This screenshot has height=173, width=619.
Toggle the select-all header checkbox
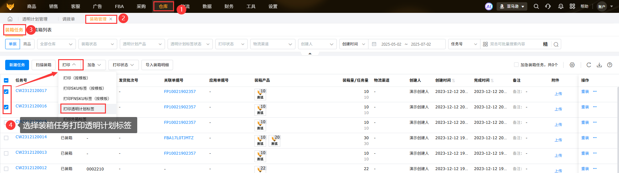pyautogui.click(x=6, y=80)
